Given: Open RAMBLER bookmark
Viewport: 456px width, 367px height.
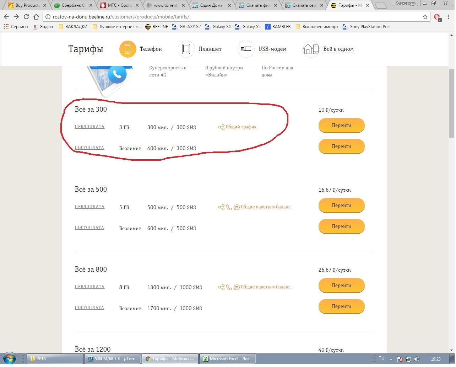Looking at the screenshot, I should 278,27.
